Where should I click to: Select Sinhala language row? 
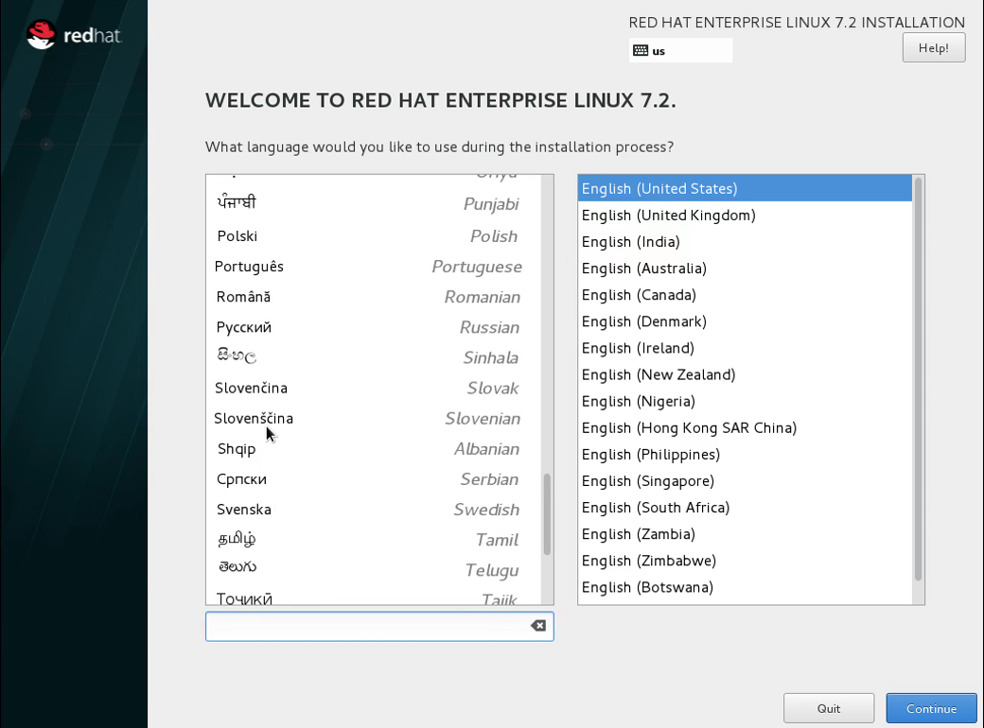click(374, 357)
